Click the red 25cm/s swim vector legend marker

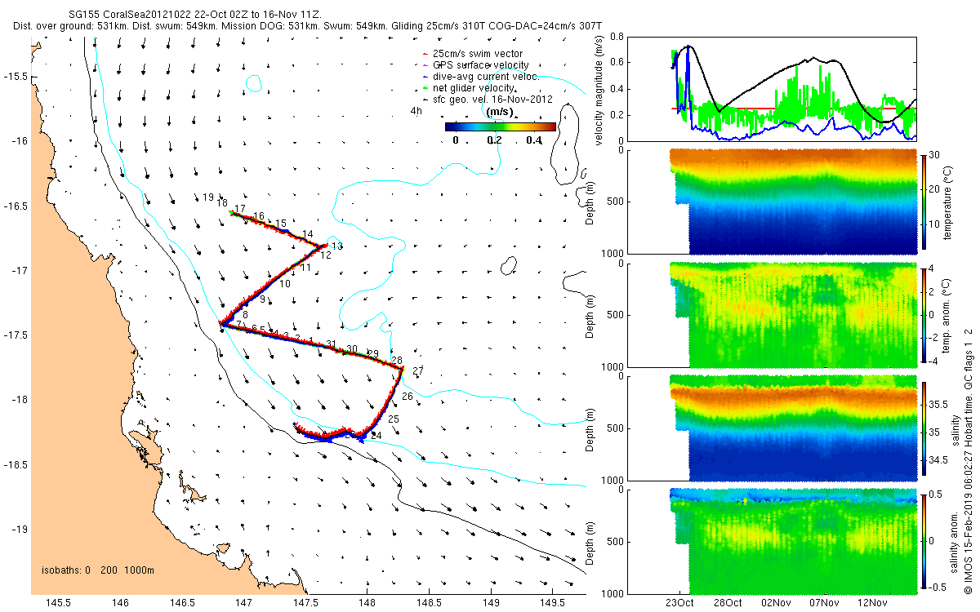(424, 54)
